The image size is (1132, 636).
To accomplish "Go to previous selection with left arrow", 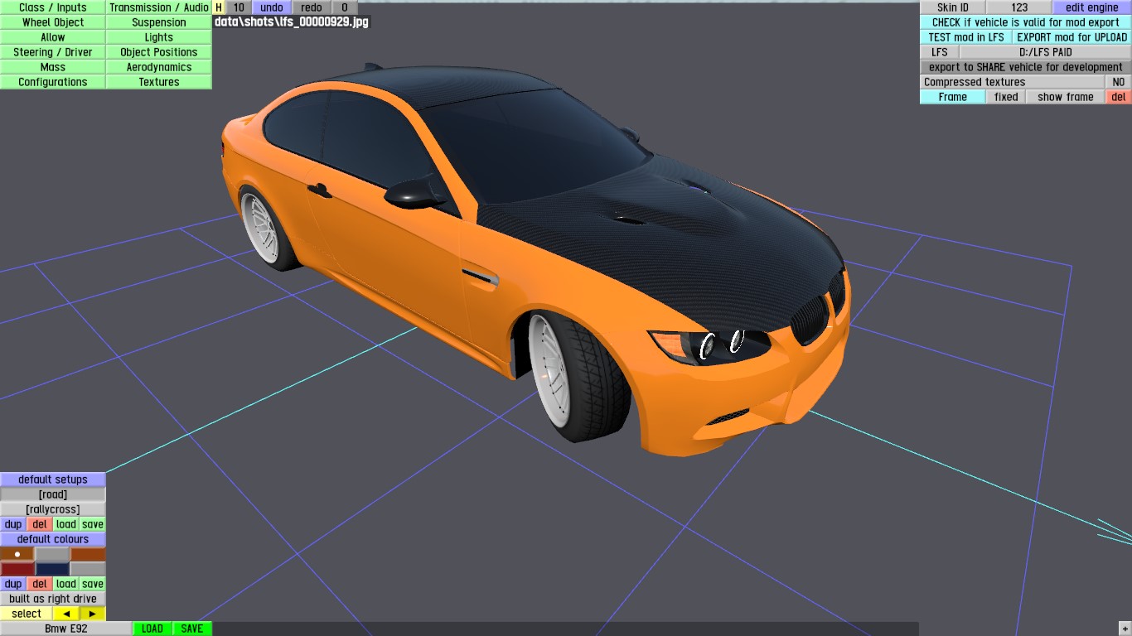I will click(x=66, y=614).
